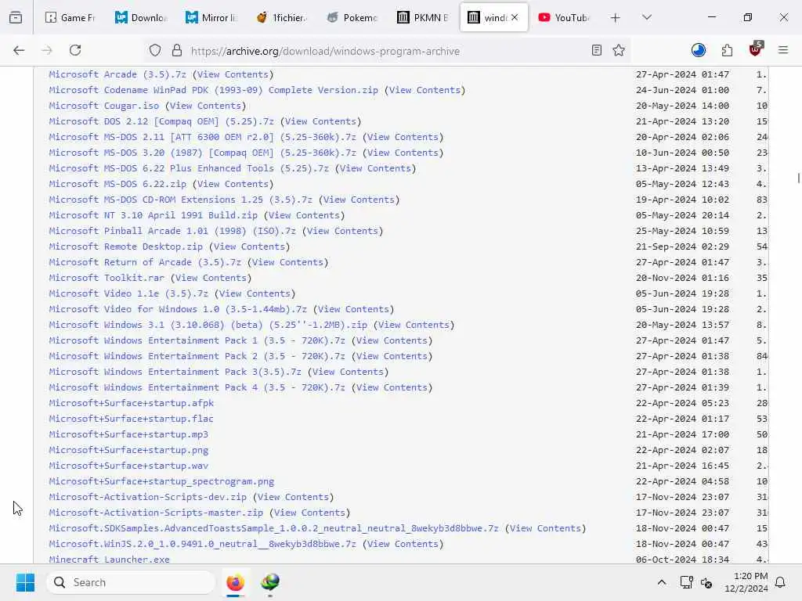
Task: Close the active archive.org tab
Action: [x=515, y=17]
